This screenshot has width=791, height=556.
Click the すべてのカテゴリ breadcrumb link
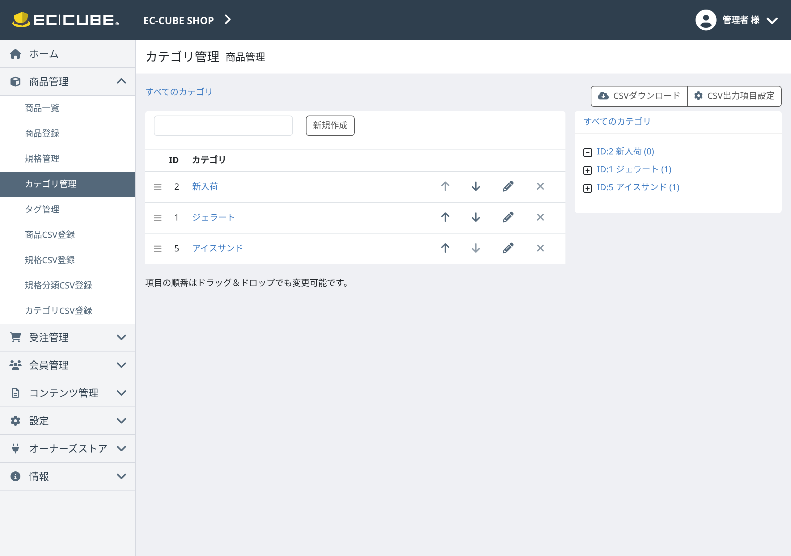(x=179, y=92)
